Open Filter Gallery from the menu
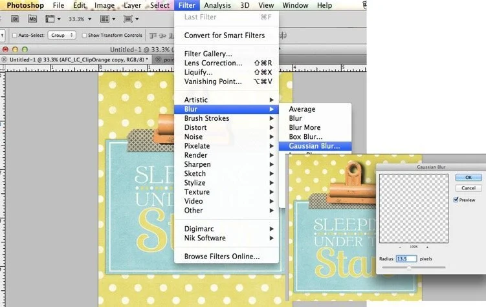Image resolution: width=486 pixels, height=307 pixels. pos(226,54)
